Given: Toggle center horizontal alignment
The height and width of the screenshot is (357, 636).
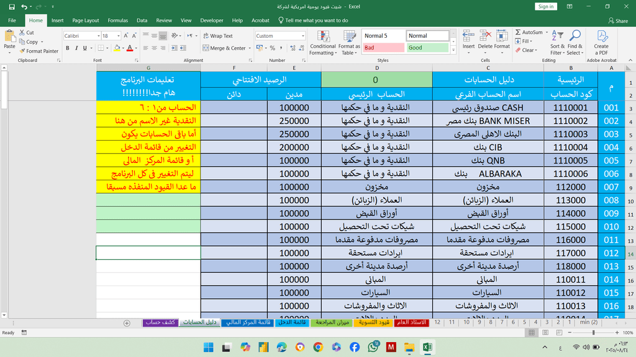Looking at the screenshot, I should (154, 48).
